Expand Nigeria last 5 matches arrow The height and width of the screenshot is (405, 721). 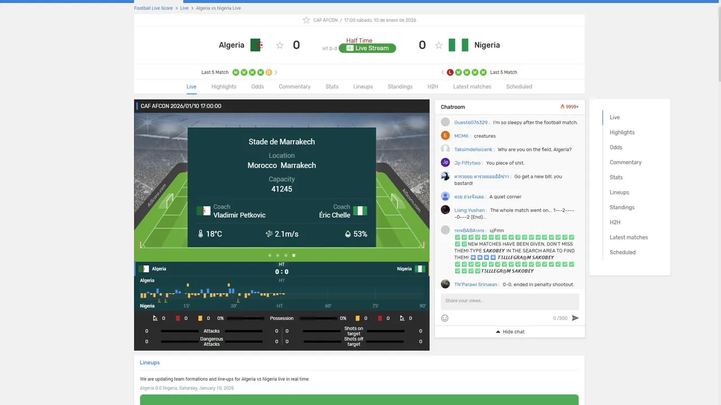click(443, 73)
